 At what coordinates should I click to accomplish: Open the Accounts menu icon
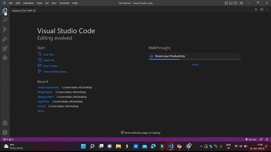[5, 123]
